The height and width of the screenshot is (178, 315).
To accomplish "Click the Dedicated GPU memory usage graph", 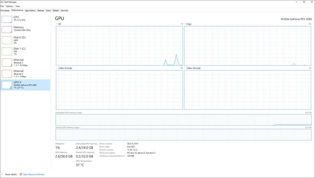I will point(183,119).
